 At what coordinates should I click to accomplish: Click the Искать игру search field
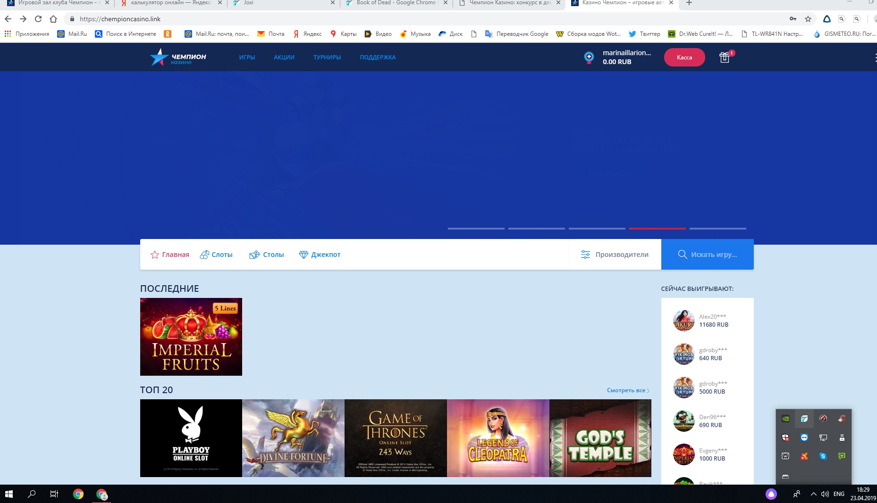(x=707, y=255)
